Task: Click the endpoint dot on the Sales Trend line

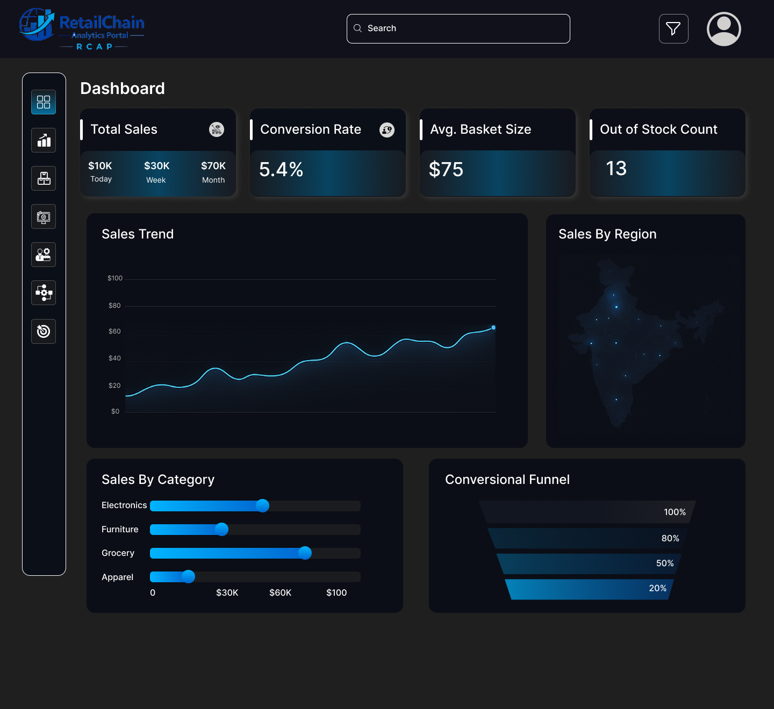Action: (x=493, y=327)
